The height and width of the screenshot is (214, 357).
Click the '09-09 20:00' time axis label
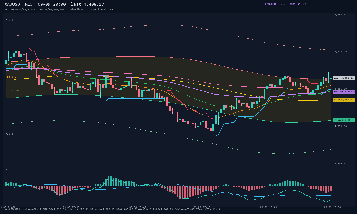[333, 207]
